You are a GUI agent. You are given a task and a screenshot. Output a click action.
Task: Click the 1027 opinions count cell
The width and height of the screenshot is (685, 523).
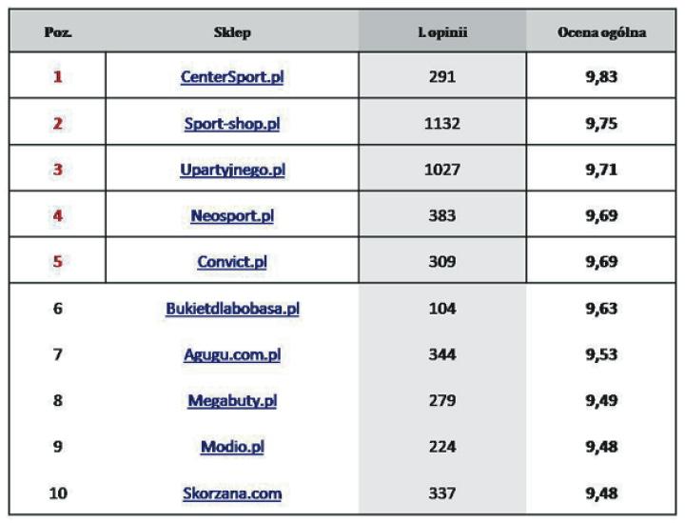442,170
